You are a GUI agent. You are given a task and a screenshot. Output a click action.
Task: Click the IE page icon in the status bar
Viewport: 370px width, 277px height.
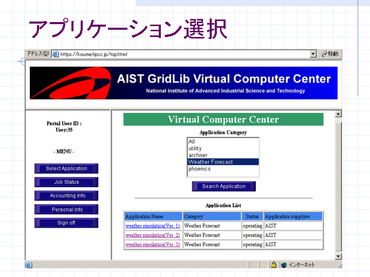[29, 265]
